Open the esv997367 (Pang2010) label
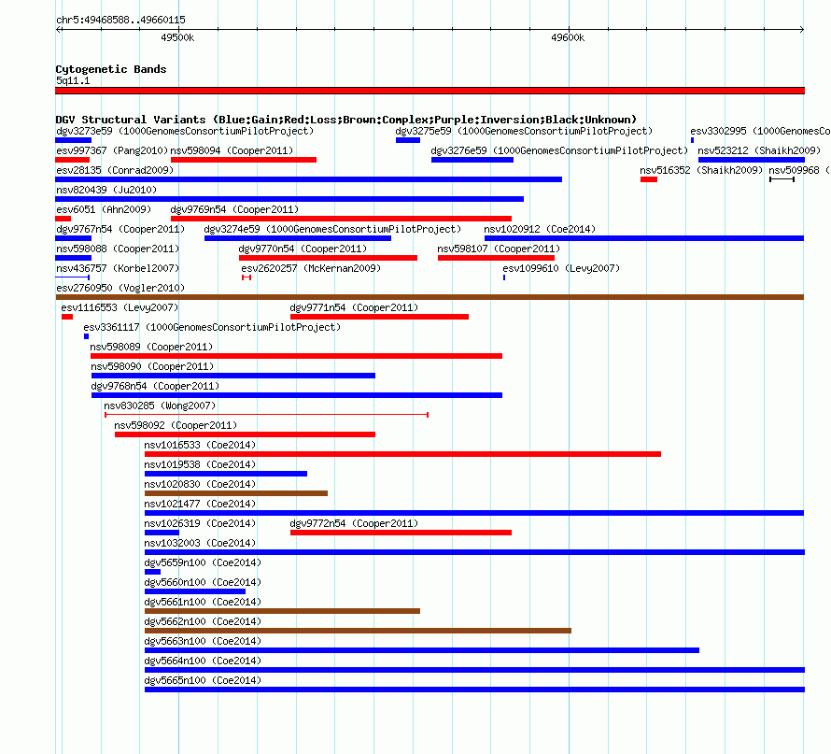831x754 pixels. tap(112, 150)
